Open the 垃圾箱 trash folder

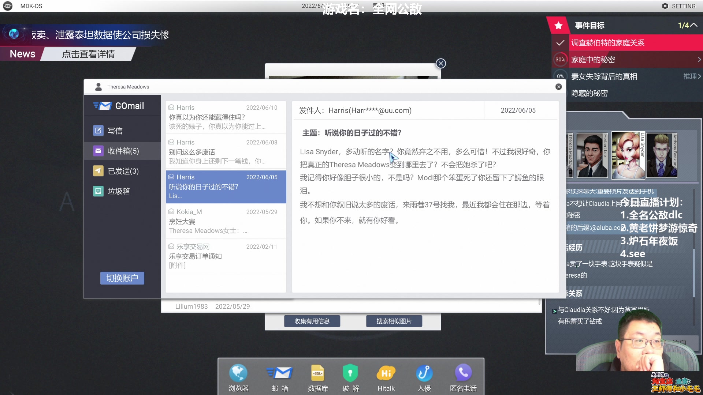(x=98, y=191)
